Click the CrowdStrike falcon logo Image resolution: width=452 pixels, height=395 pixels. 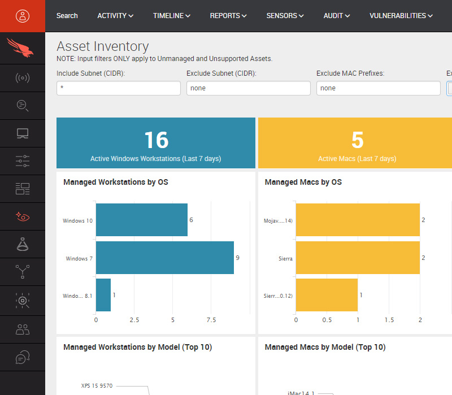(23, 49)
